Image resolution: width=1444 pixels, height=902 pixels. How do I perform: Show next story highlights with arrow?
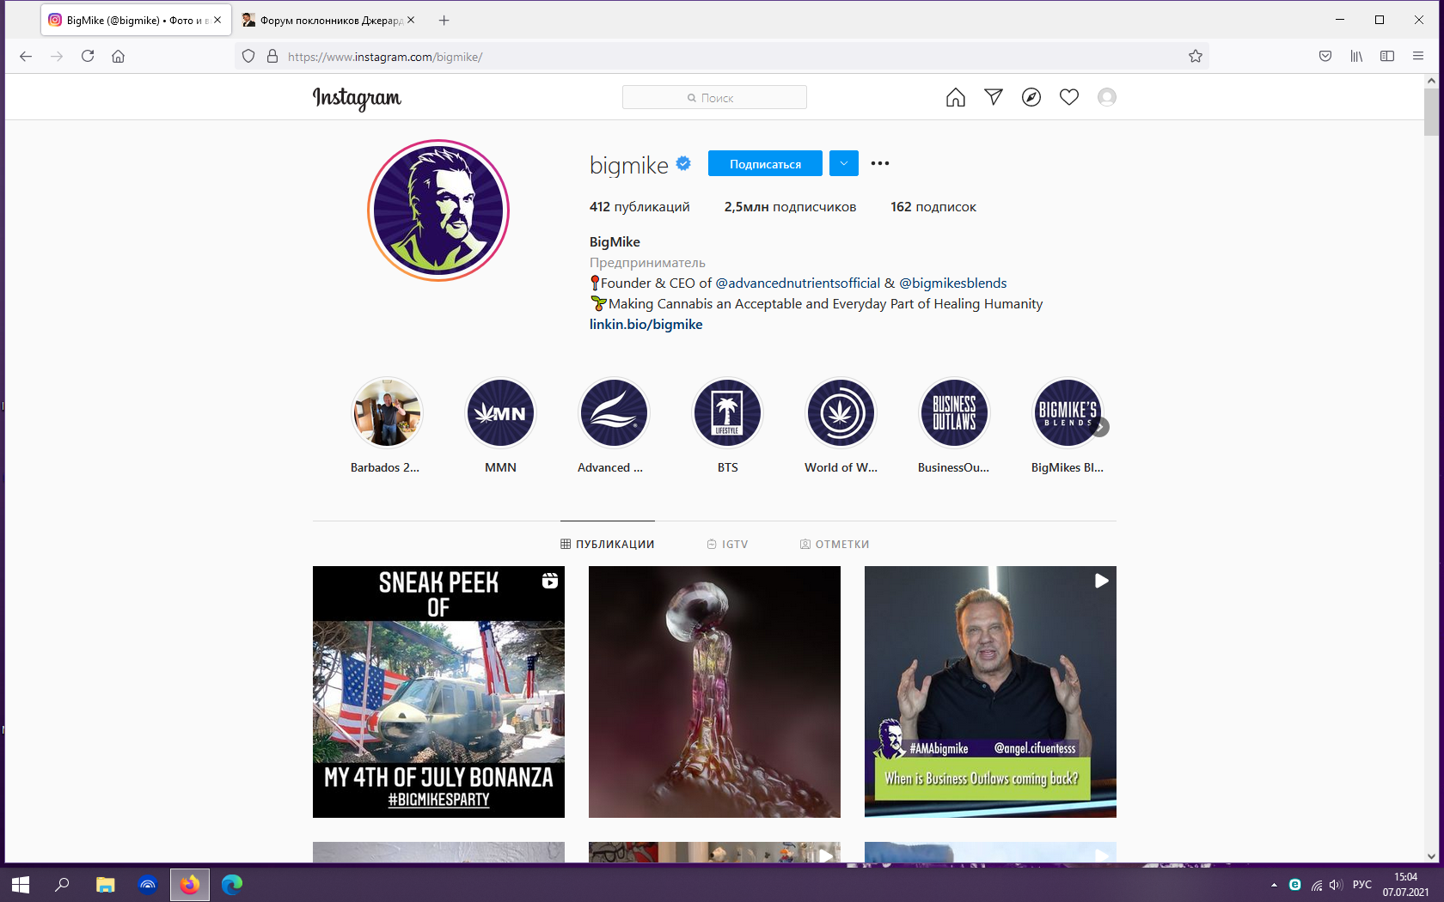1099,427
